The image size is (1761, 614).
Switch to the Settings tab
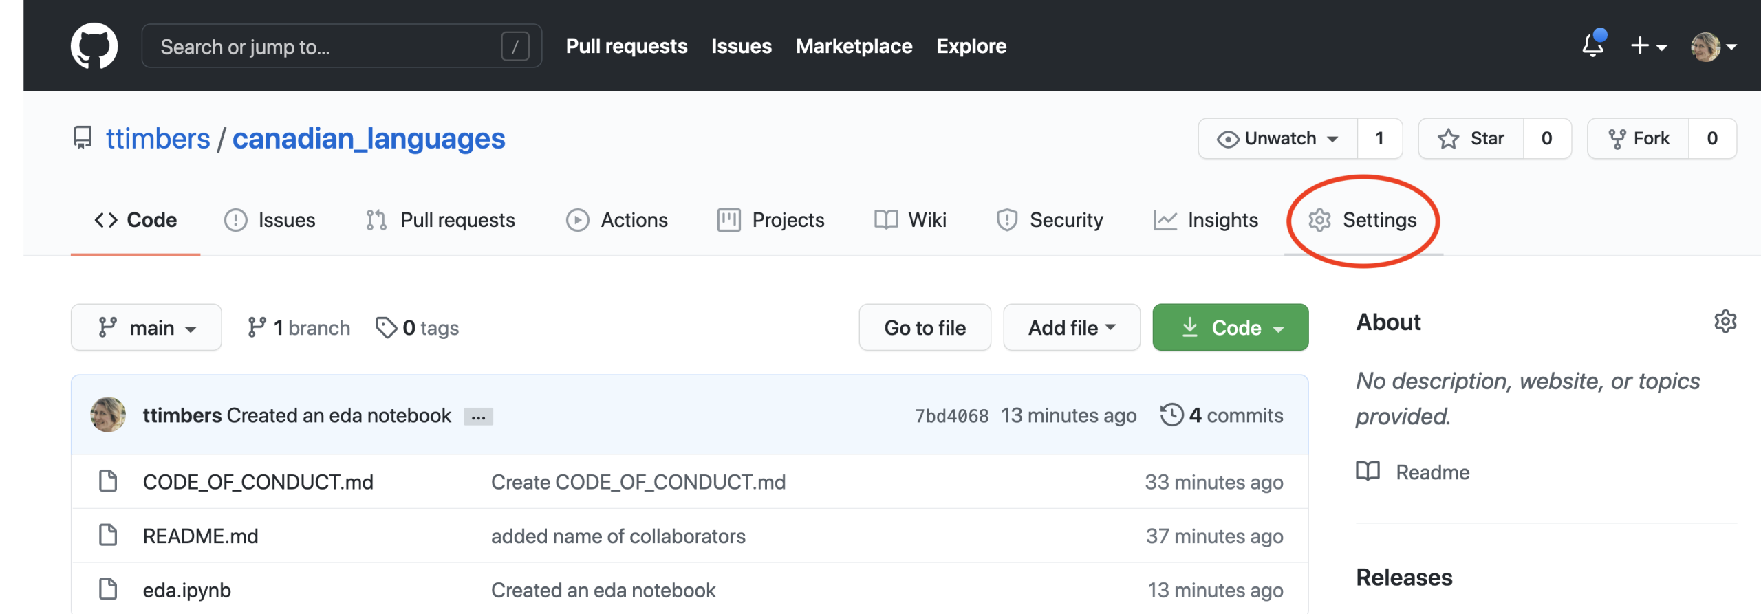(x=1363, y=220)
